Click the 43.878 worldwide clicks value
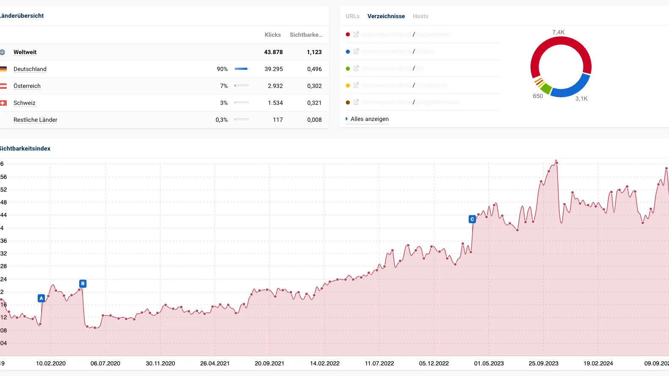Image resolution: width=669 pixels, height=376 pixels. tap(274, 52)
